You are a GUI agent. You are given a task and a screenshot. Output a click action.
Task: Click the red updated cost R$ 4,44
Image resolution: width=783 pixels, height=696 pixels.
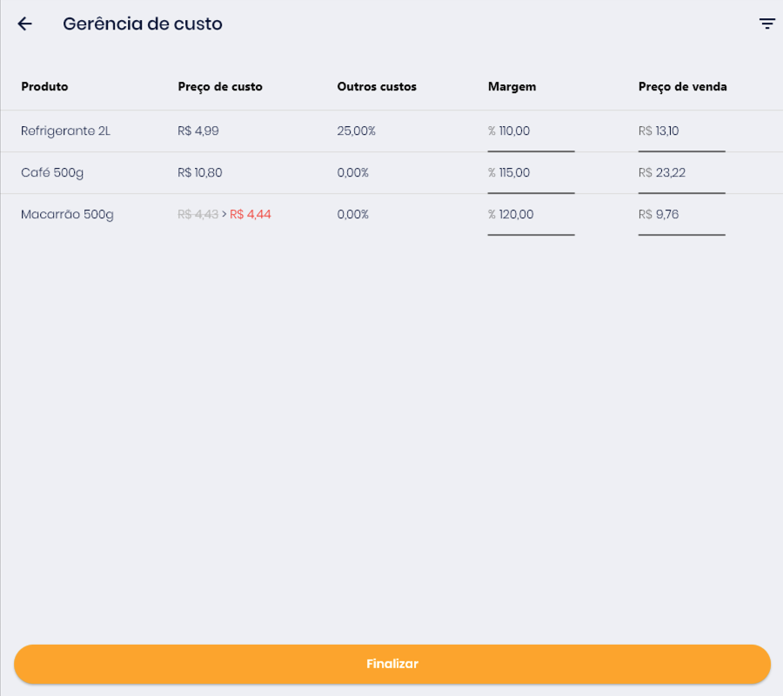point(251,215)
